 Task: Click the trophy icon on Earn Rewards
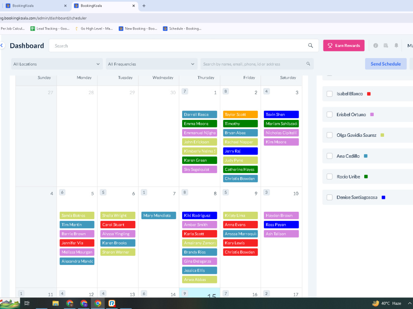330,45
